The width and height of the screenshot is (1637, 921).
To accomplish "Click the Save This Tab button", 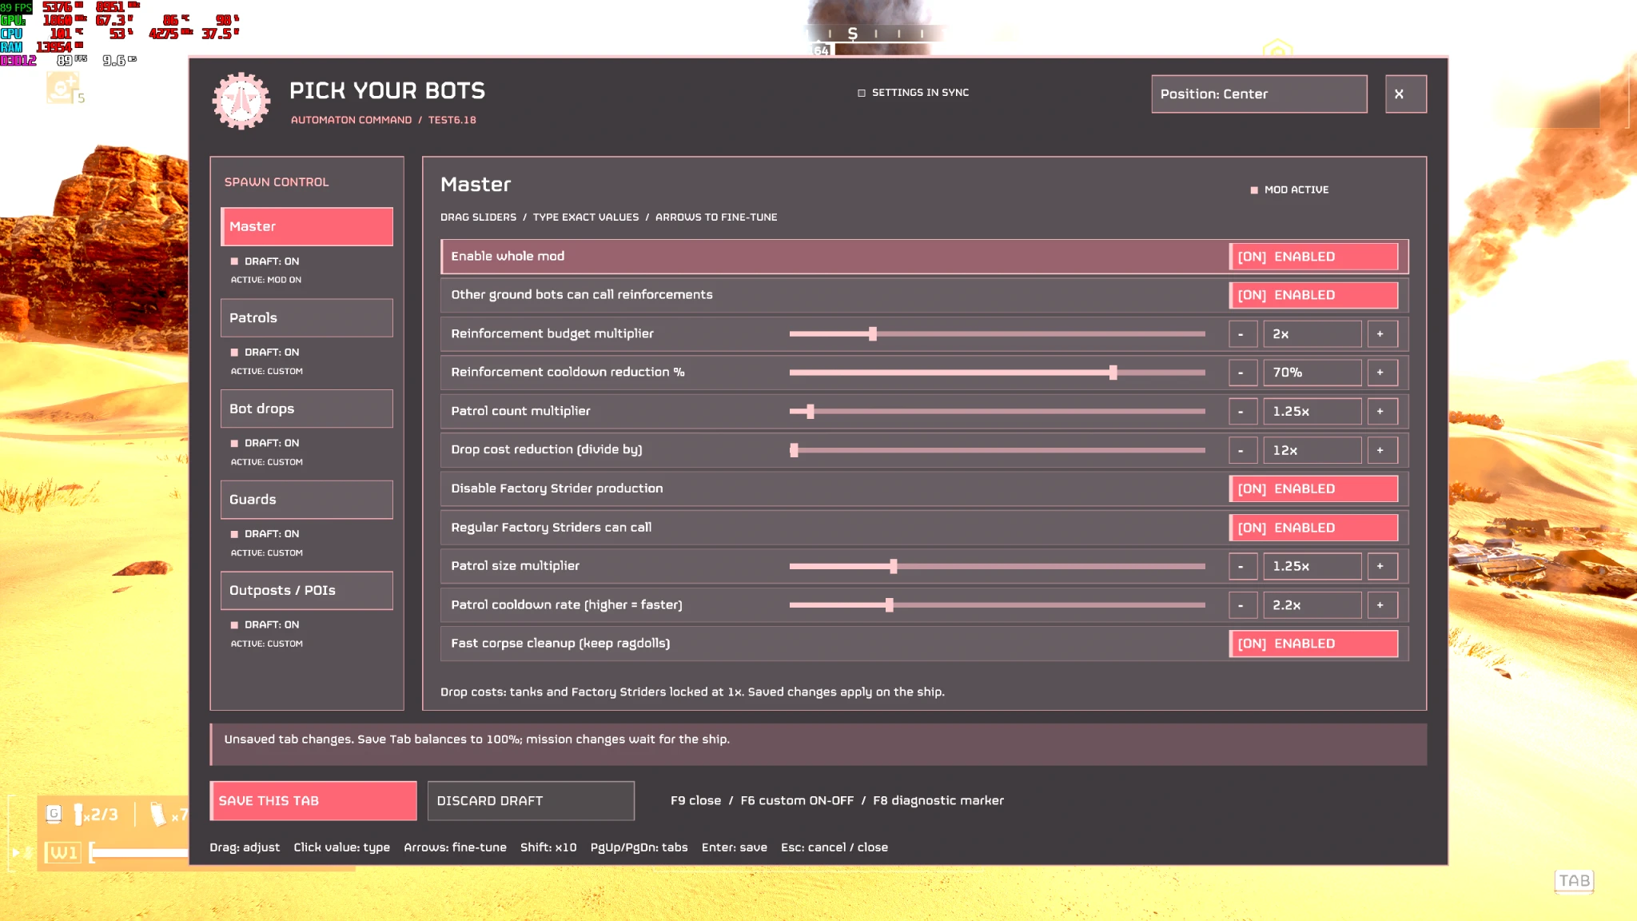I will click(x=313, y=801).
